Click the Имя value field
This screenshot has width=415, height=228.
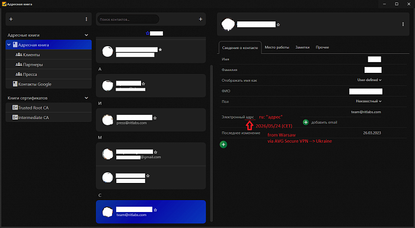coord(375,59)
